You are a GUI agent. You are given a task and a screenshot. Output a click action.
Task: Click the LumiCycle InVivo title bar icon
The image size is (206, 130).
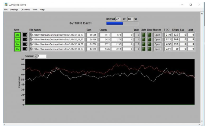[6, 5]
